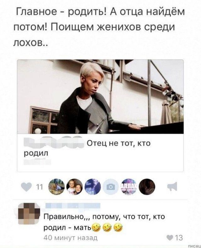
Task: Open the camera placeholder avatar among likers
Action: (111, 187)
